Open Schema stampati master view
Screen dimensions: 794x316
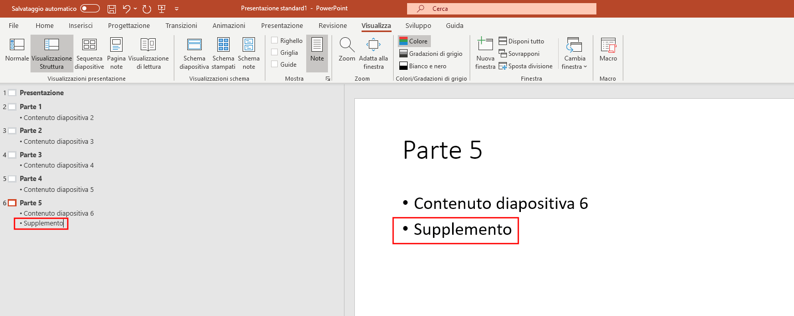223,53
